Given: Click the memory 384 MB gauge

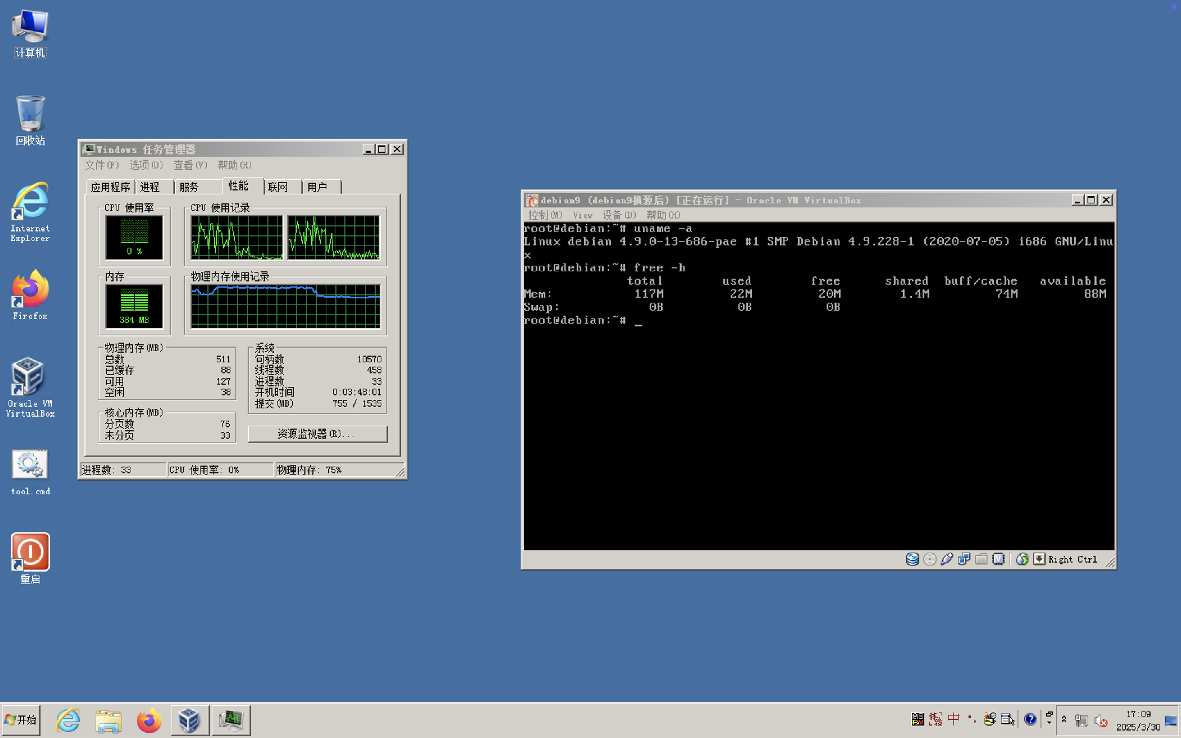Looking at the screenshot, I should [134, 306].
